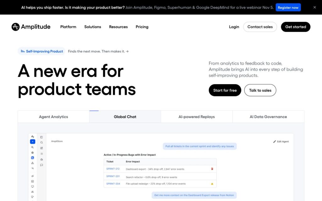Click the monitor icon in the demo sidebar
This screenshot has width=322, height=201.
(32, 187)
